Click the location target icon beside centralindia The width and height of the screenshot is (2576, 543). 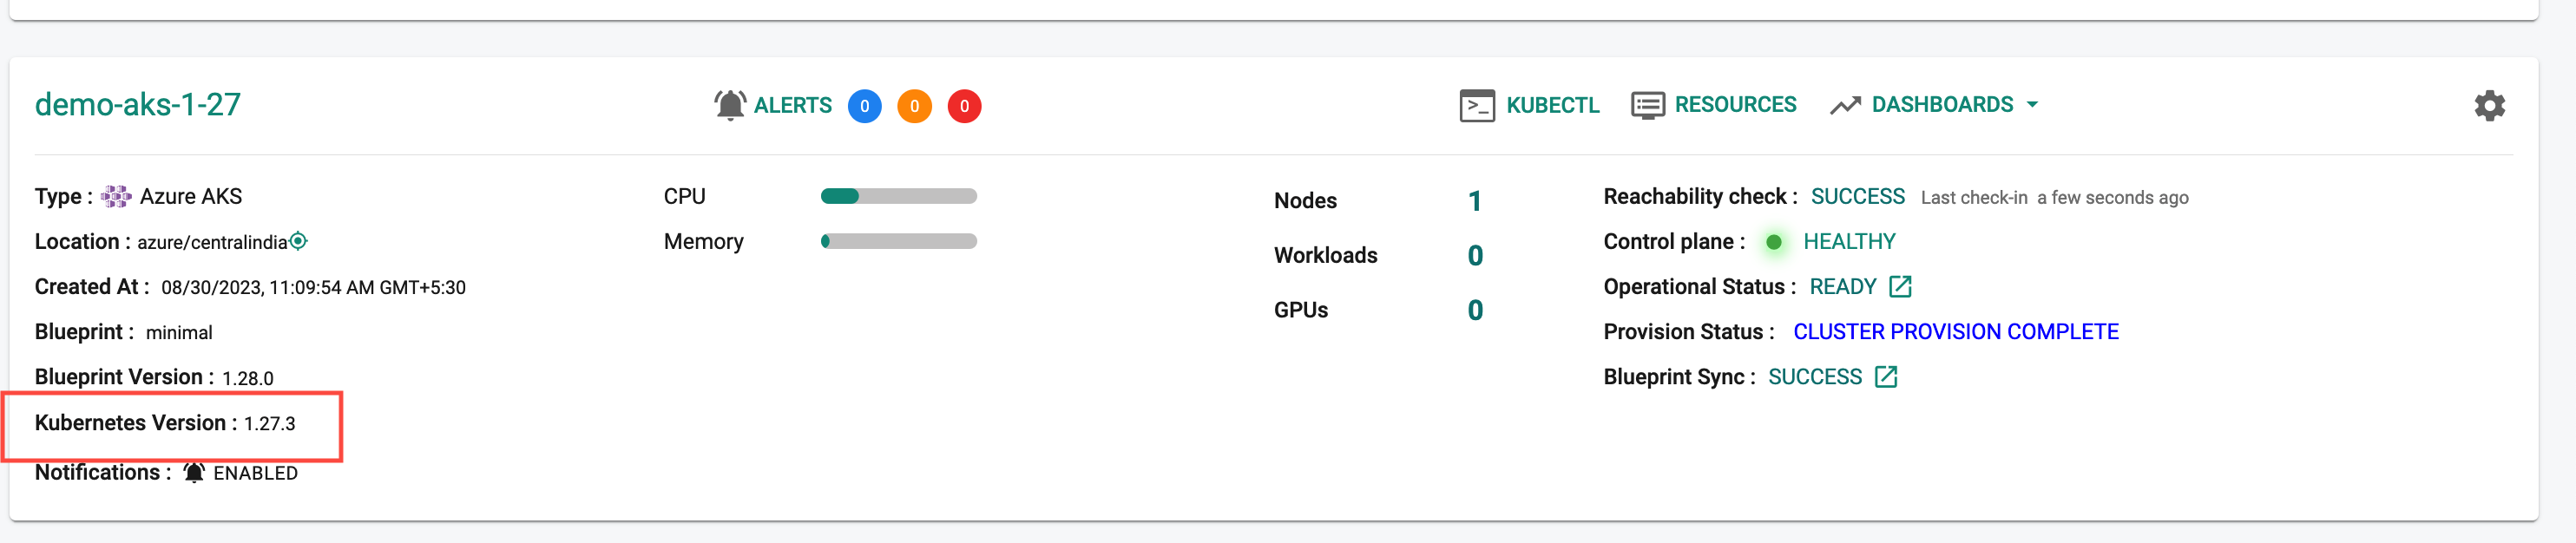[x=298, y=241]
